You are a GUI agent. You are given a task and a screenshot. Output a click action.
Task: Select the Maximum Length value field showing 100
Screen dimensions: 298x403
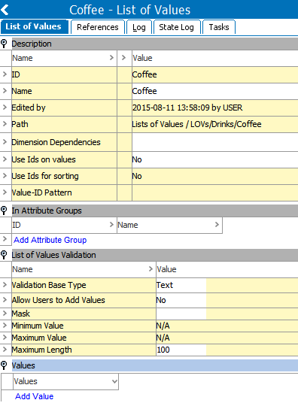(181, 350)
